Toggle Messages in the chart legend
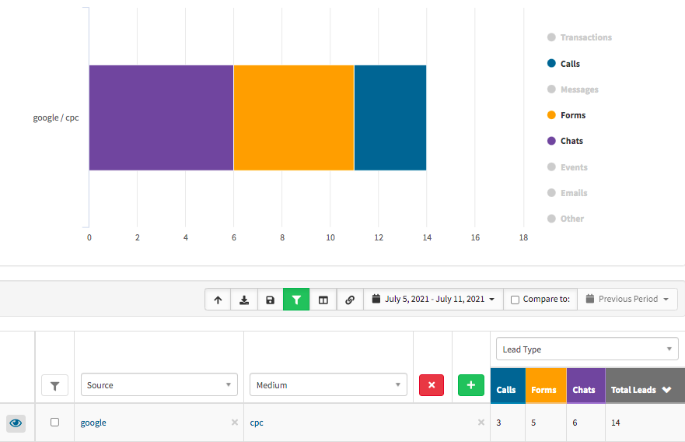Image resolution: width=685 pixels, height=442 pixels. 573,89
